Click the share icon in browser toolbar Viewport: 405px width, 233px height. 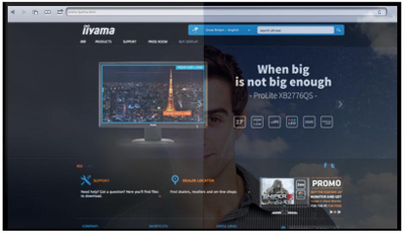coord(59,12)
